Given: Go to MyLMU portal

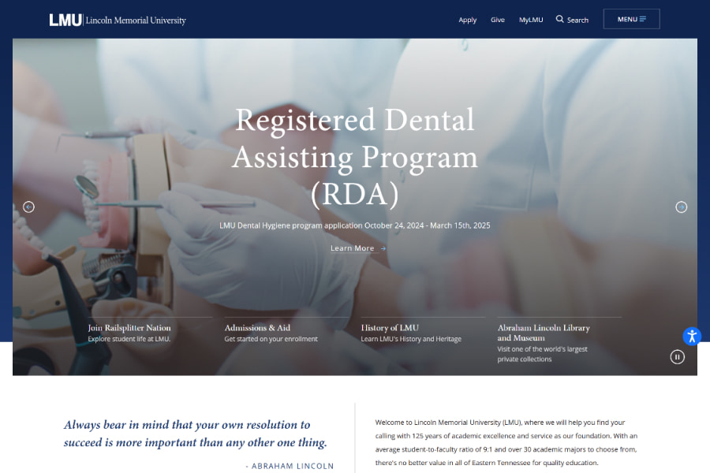Looking at the screenshot, I should 531,20.
